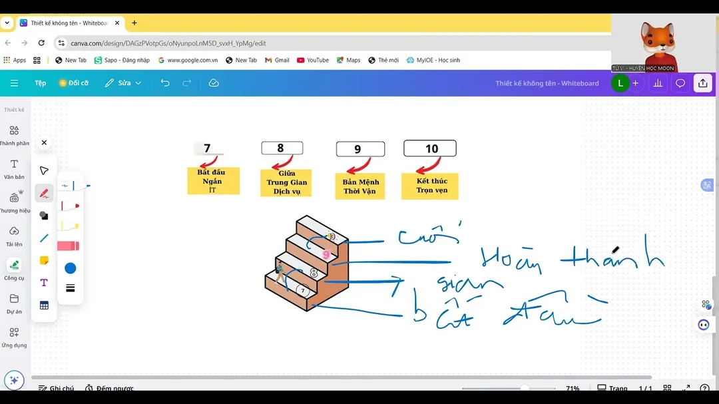Image resolution: width=719 pixels, height=404 pixels.
Task: Choose the pink eraser tool
Action: (69, 246)
